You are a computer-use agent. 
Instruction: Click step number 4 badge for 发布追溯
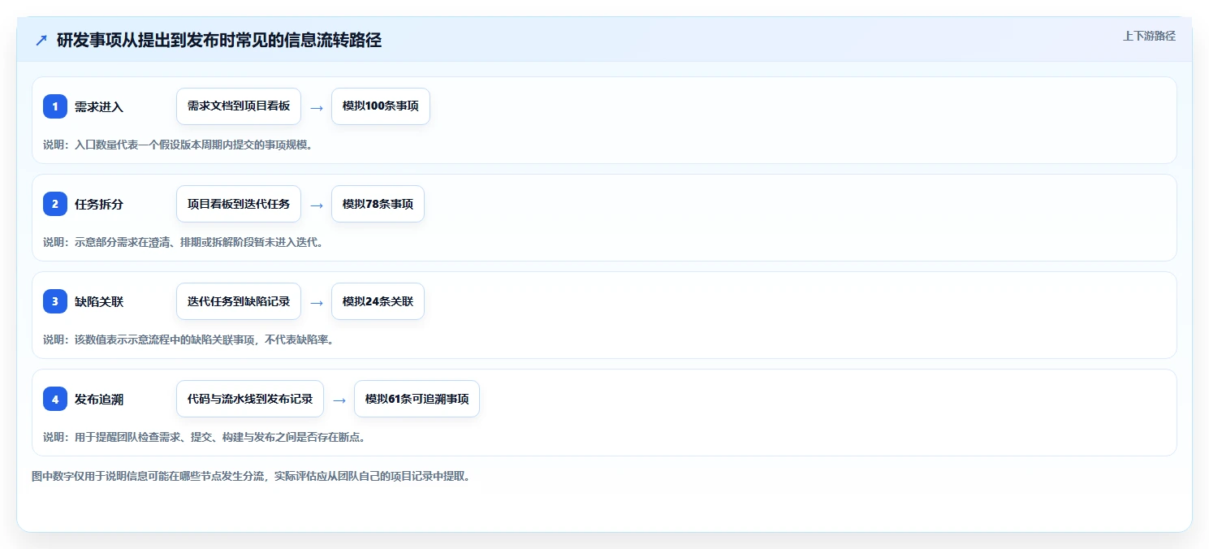(x=55, y=399)
